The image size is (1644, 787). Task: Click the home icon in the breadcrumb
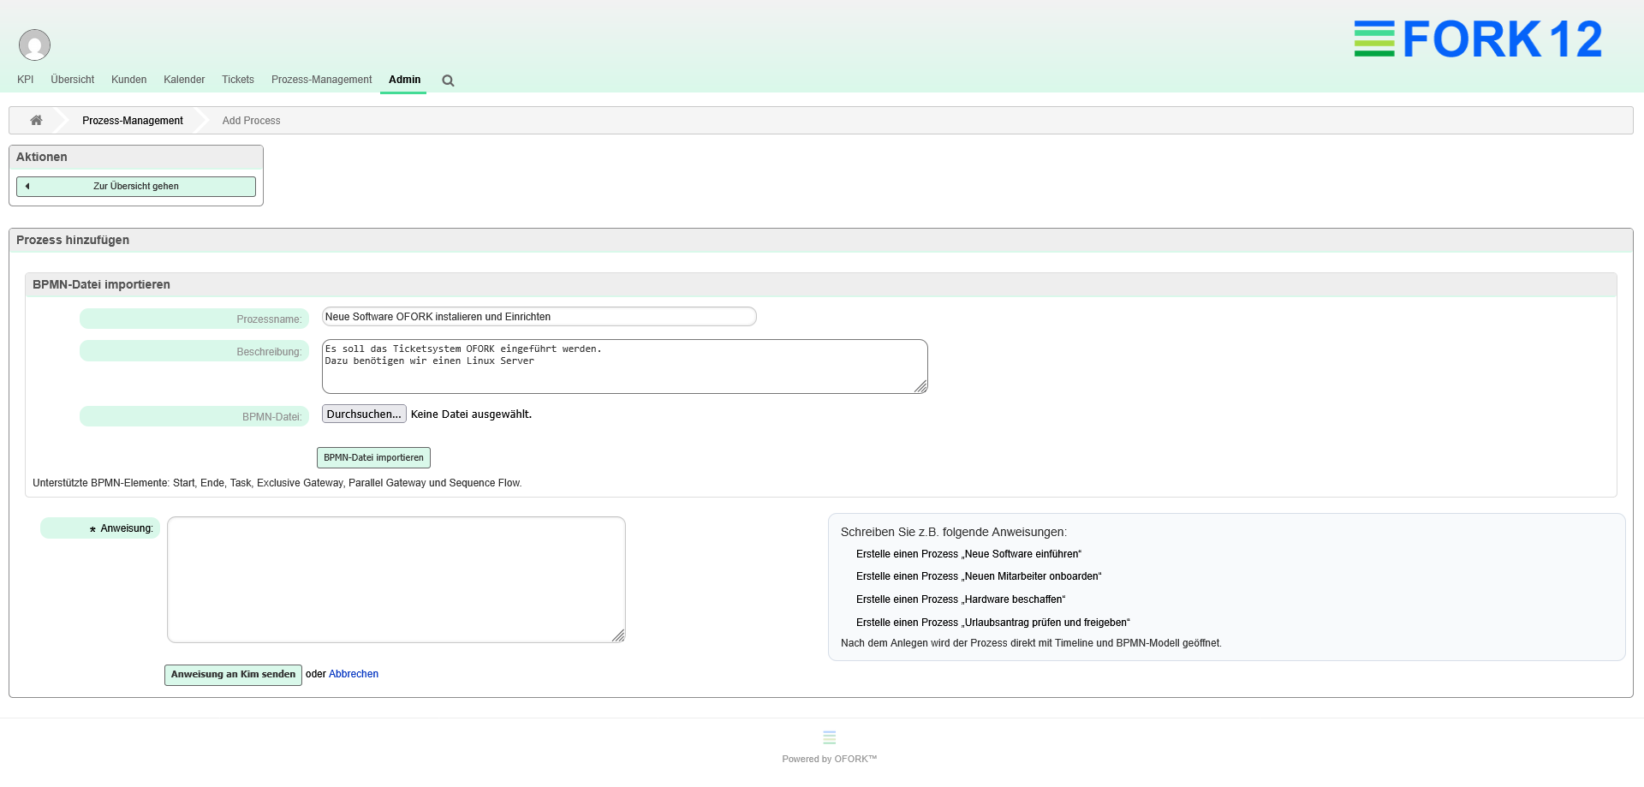coord(35,120)
